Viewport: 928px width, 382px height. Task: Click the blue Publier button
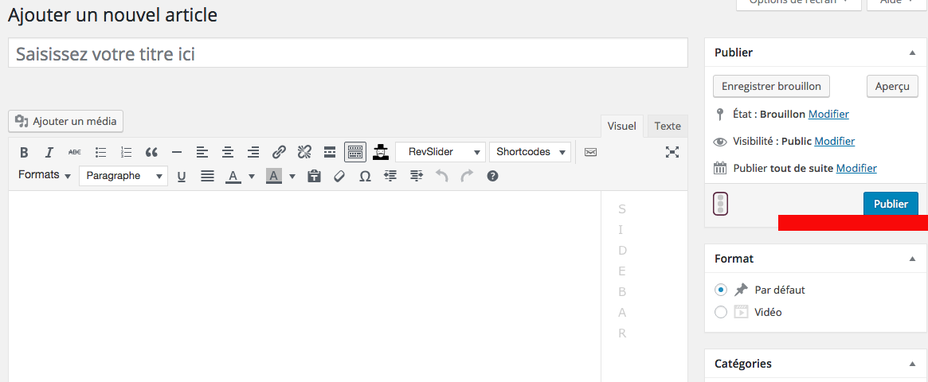coord(890,204)
